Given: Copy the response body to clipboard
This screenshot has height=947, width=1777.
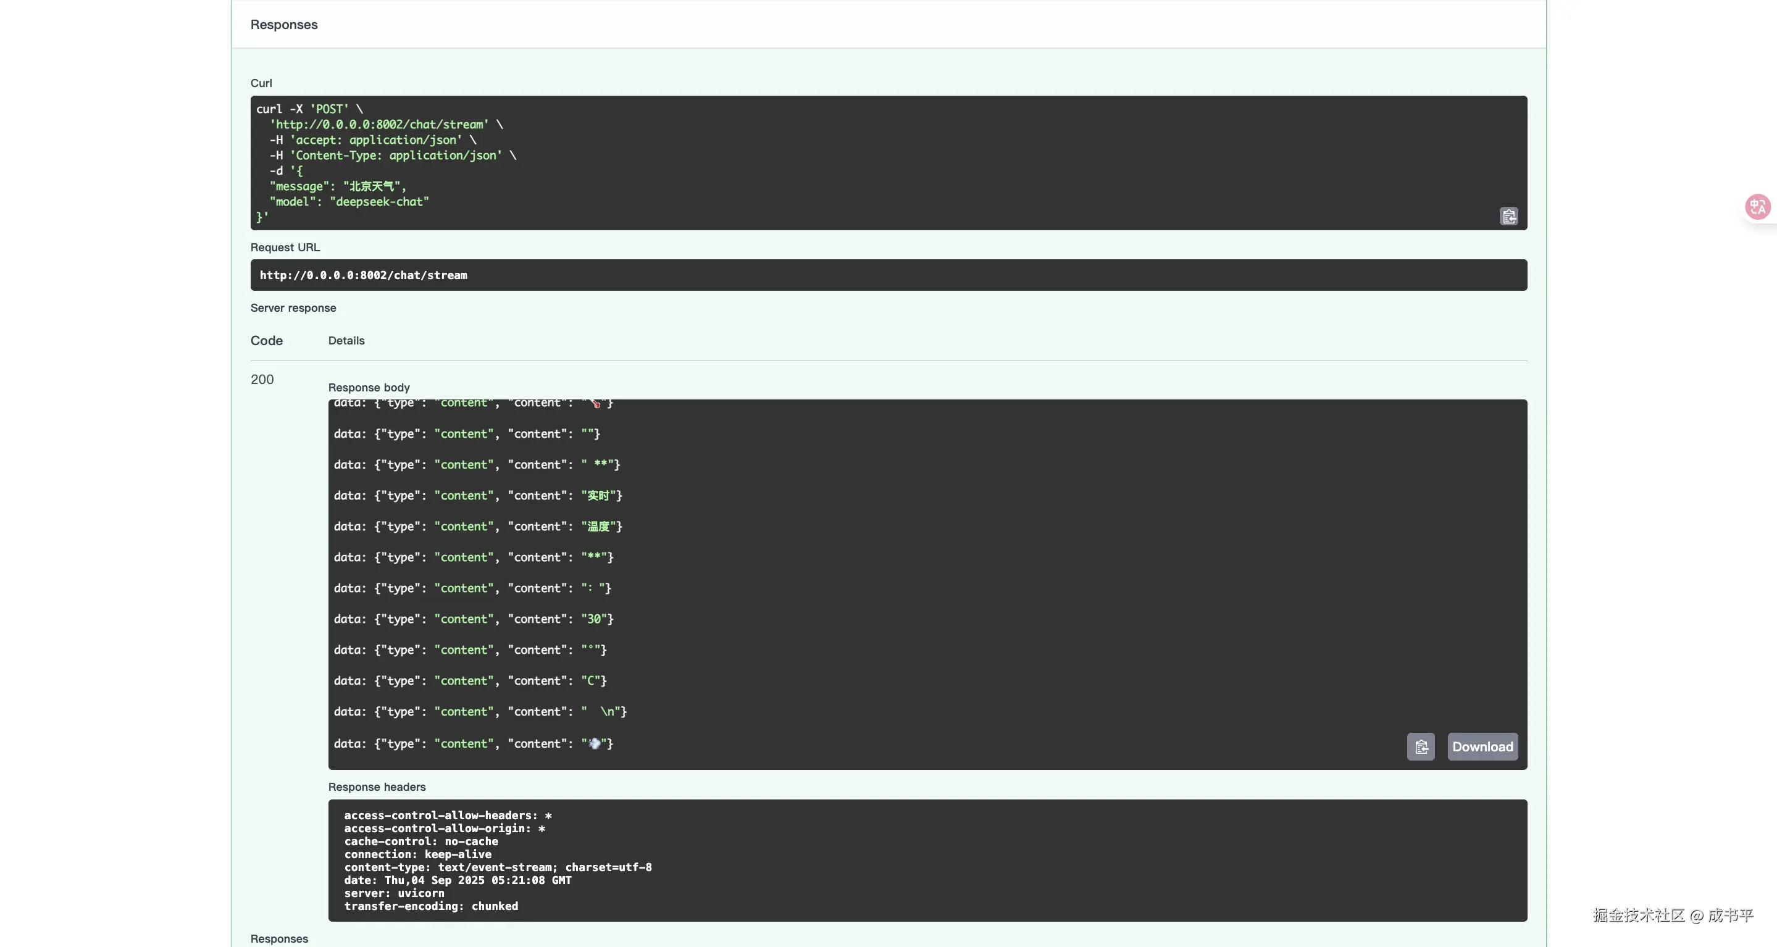Looking at the screenshot, I should [1420, 747].
